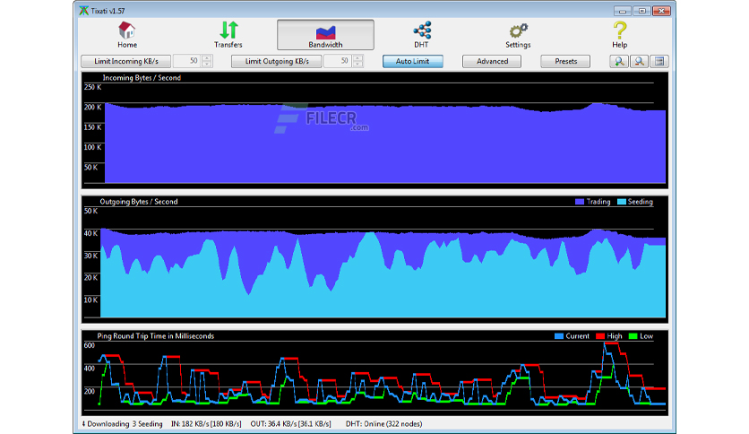Open the Home section
The height and width of the screenshot is (434, 749).
(127, 35)
